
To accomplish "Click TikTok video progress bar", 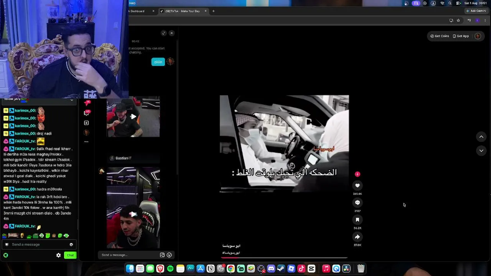I will 284,257.
